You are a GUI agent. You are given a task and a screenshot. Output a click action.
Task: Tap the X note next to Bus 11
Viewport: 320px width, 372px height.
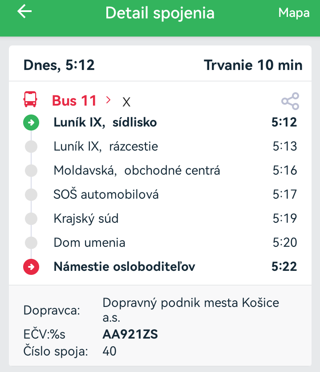[126, 102]
